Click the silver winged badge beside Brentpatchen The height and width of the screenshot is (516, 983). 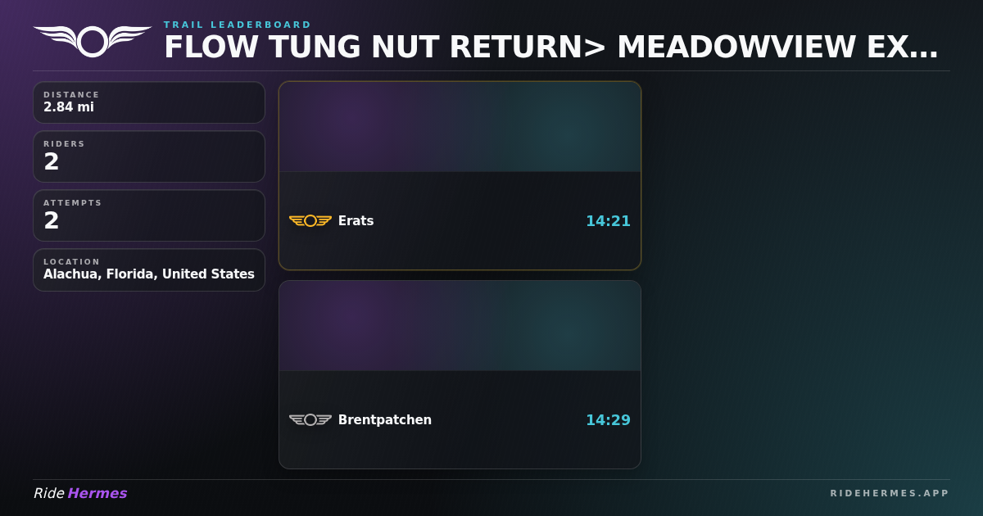[310, 419]
